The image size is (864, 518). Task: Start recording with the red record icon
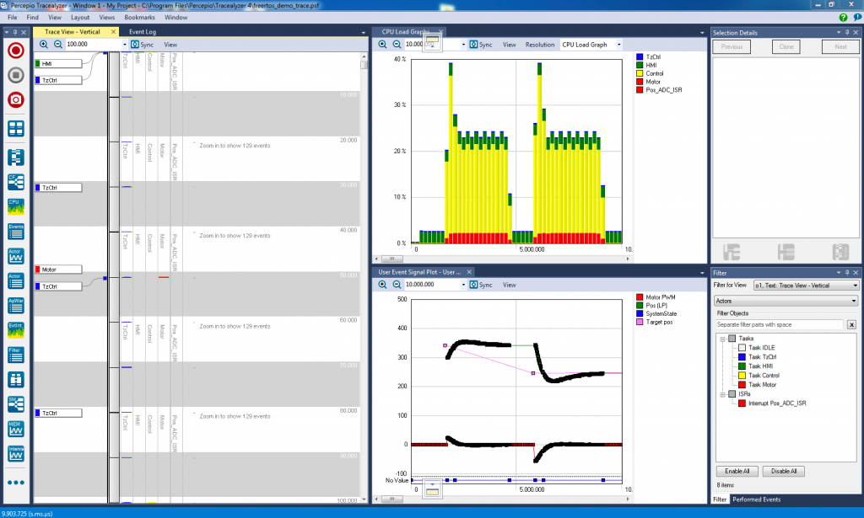coord(16,51)
